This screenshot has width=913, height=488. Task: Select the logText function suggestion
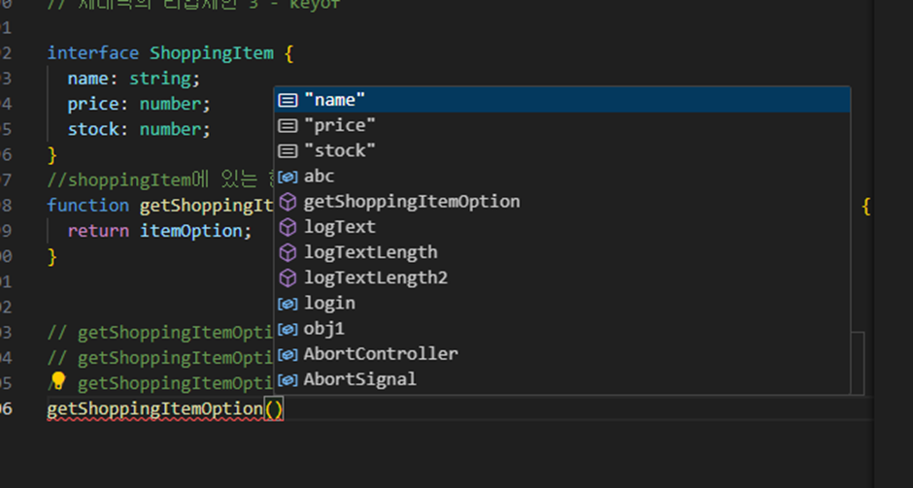pyautogui.click(x=562, y=227)
